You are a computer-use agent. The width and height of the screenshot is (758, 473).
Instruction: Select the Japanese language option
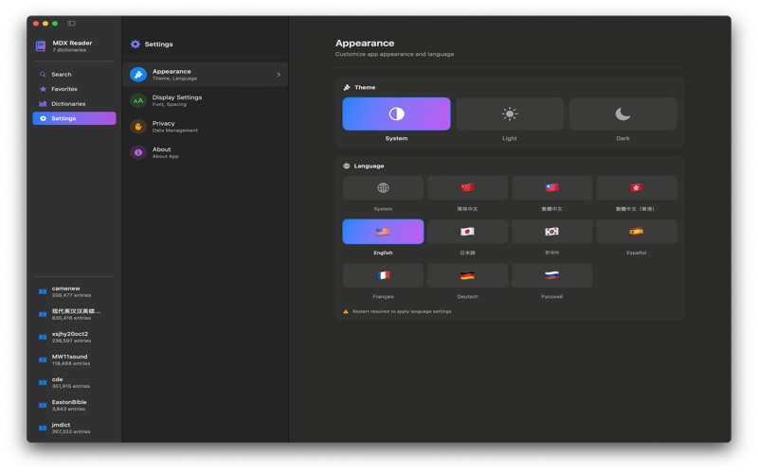[467, 232]
